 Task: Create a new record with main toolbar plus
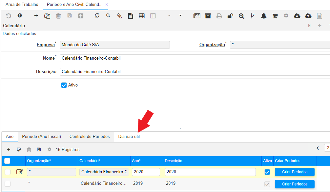[36, 15]
